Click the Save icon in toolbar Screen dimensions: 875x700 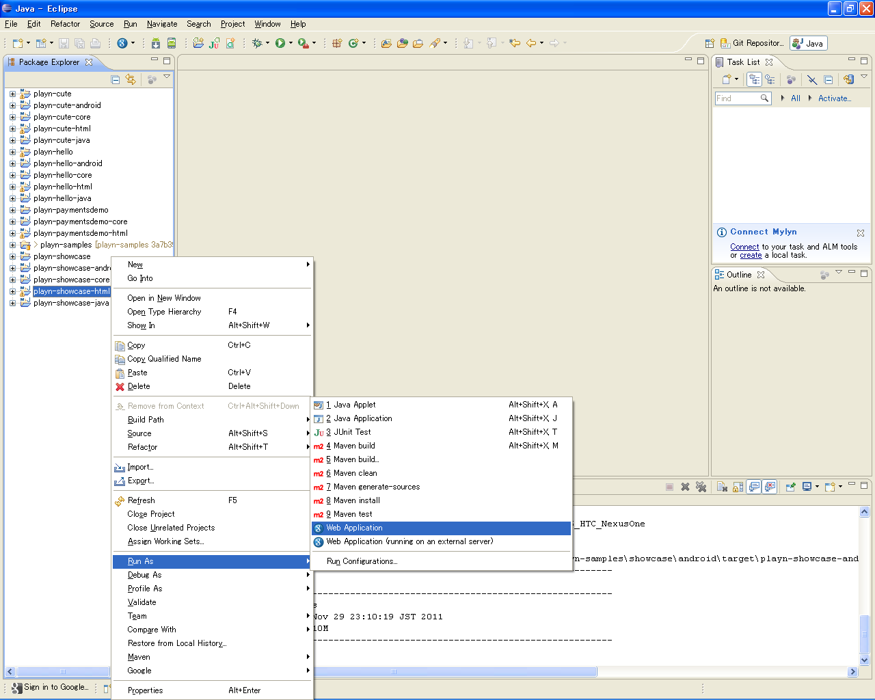coord(64,43)
